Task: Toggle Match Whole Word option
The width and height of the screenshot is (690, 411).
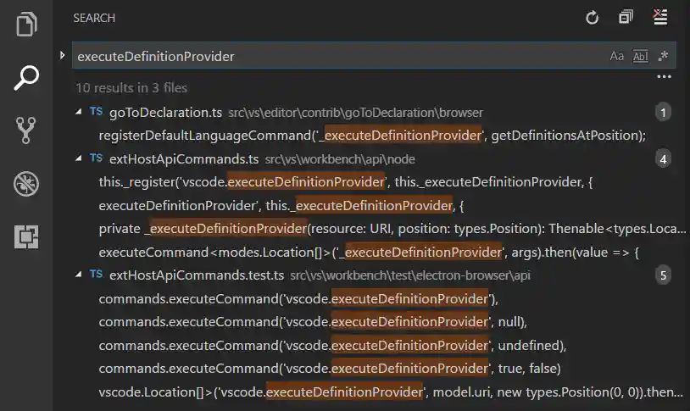Action: [640, 56]
